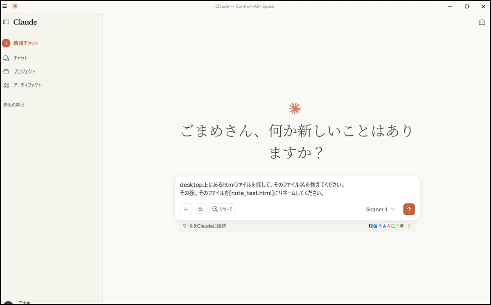The image size is (491, 305).
Task: Click the Claude wordmark in the sidebar
Action: click(x=25, y=22)
